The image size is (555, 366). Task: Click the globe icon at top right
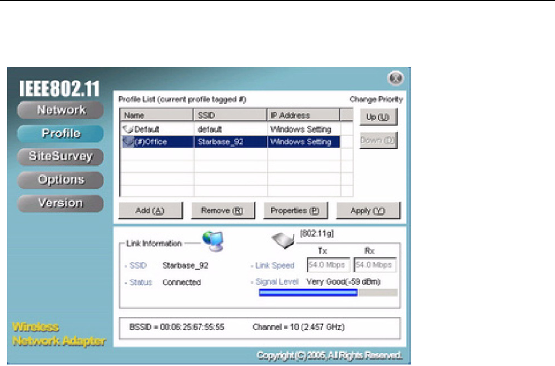[x=395, y=78]
